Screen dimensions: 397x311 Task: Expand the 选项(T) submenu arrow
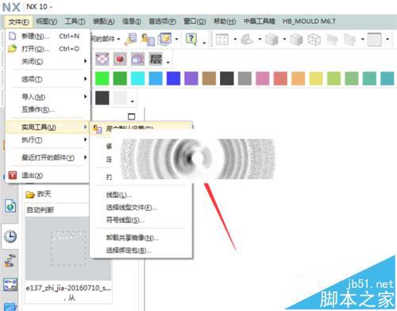[x=85, y=79]
